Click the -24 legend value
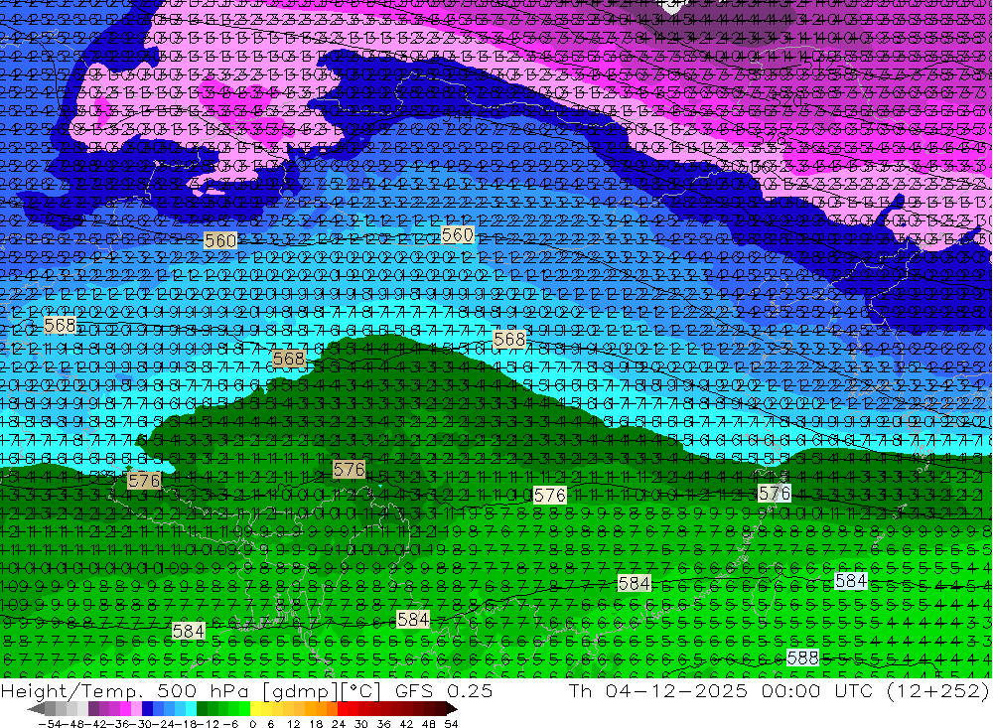993x728 pixels. pyautogui.click(x=164, y=724)
